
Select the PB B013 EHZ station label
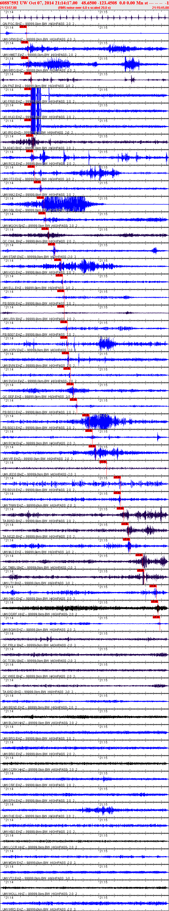(38, 490)
